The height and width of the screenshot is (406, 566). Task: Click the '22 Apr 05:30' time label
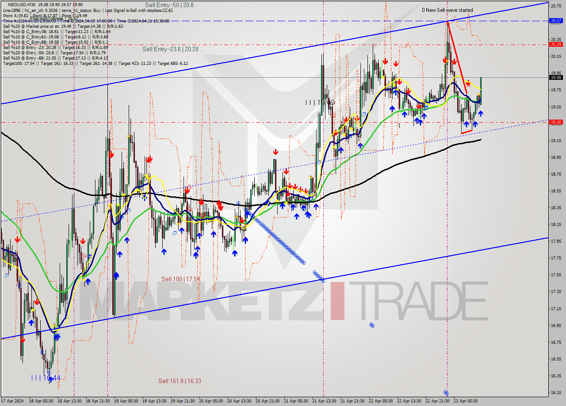point(382,401)
